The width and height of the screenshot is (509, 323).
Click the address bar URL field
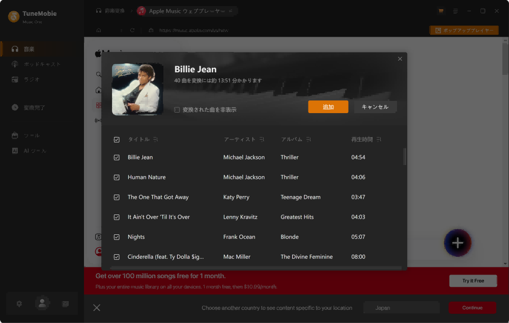(x=193, y=30)
